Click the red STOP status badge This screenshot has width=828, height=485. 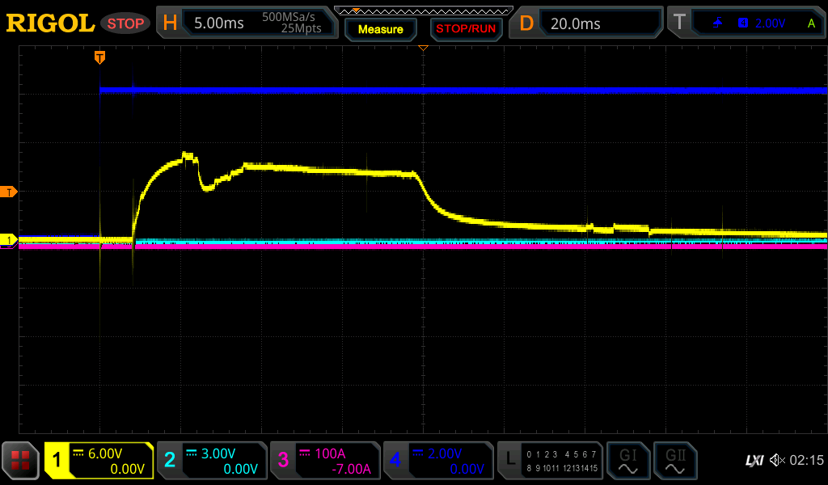(x=125, y=23)
